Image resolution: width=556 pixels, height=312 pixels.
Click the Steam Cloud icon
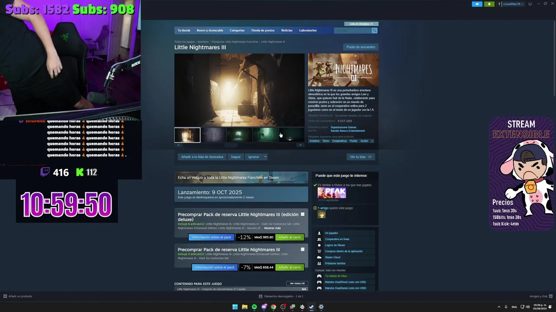[x=319, y=257]
